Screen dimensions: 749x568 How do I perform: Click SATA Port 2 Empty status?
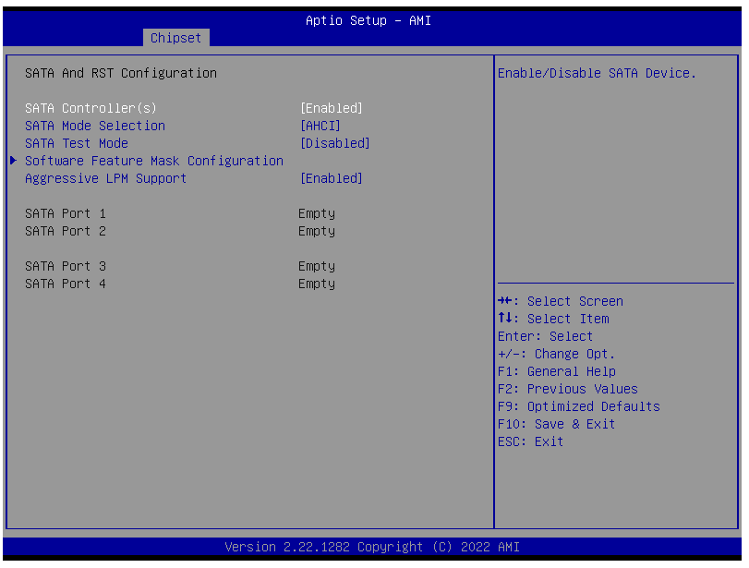point(316,231)
